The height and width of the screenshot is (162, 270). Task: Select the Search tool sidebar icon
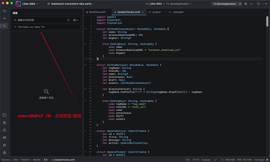4,26
